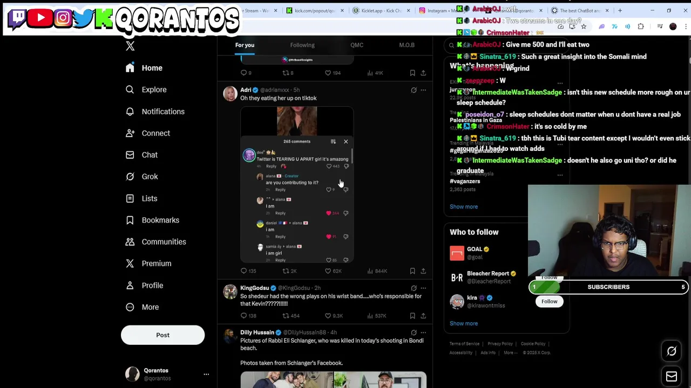The width and height of the screenshot is (691, 388).
Task: Open Bookmarks in the sidebar
Action: pos(152,220)
